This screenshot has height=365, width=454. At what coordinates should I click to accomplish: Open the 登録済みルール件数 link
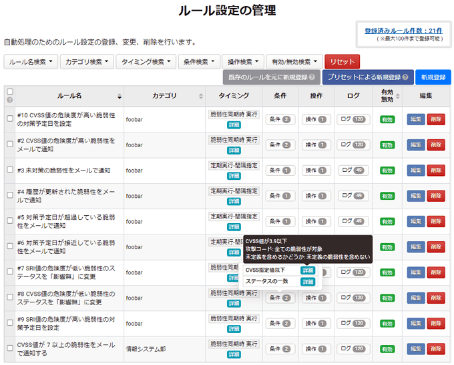click(403, 31)
